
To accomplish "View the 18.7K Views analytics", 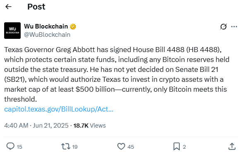I will pyautogui.click(x=89, y=126).
